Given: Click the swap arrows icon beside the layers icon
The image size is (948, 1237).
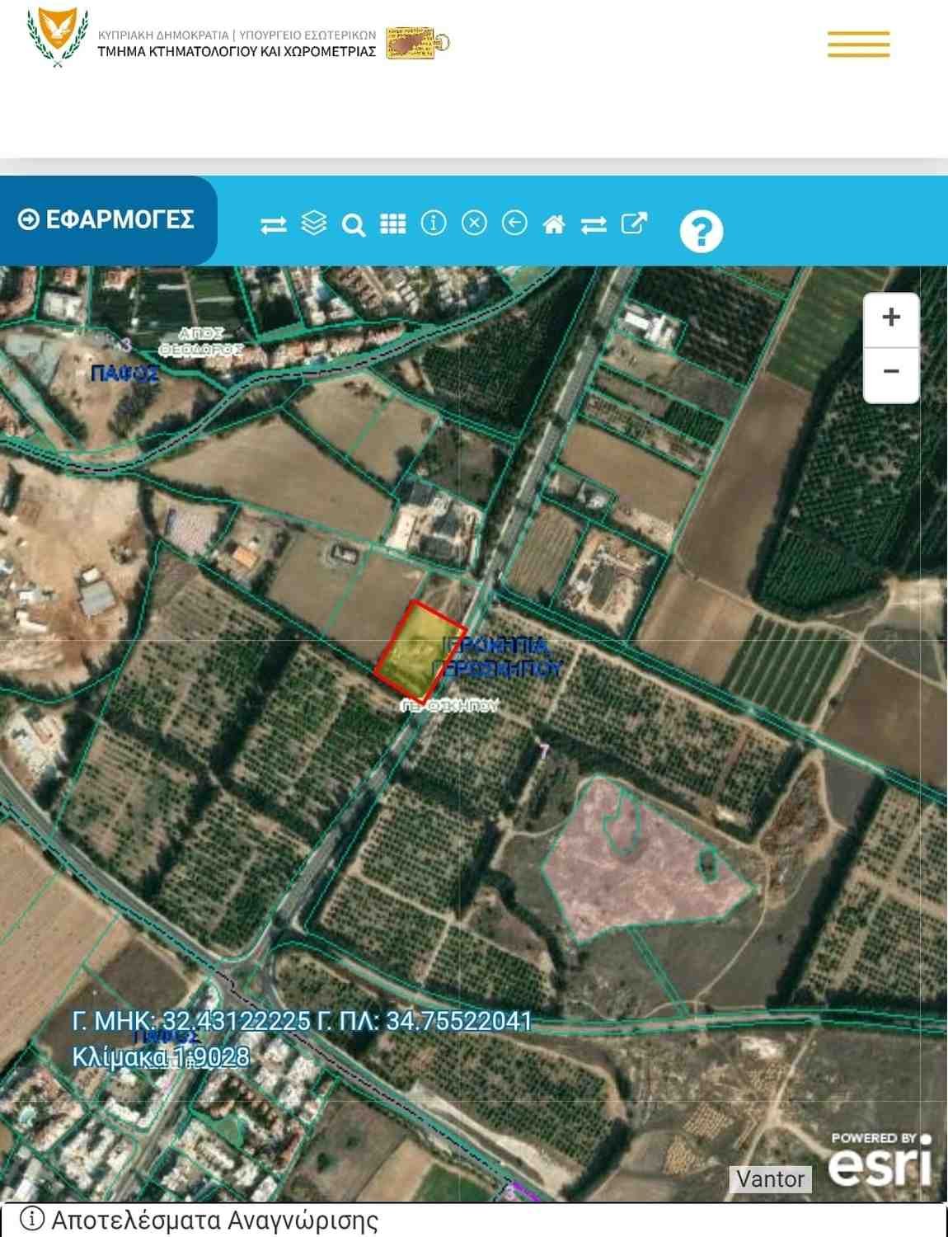Looking at the screenshot, I should 274,224.
